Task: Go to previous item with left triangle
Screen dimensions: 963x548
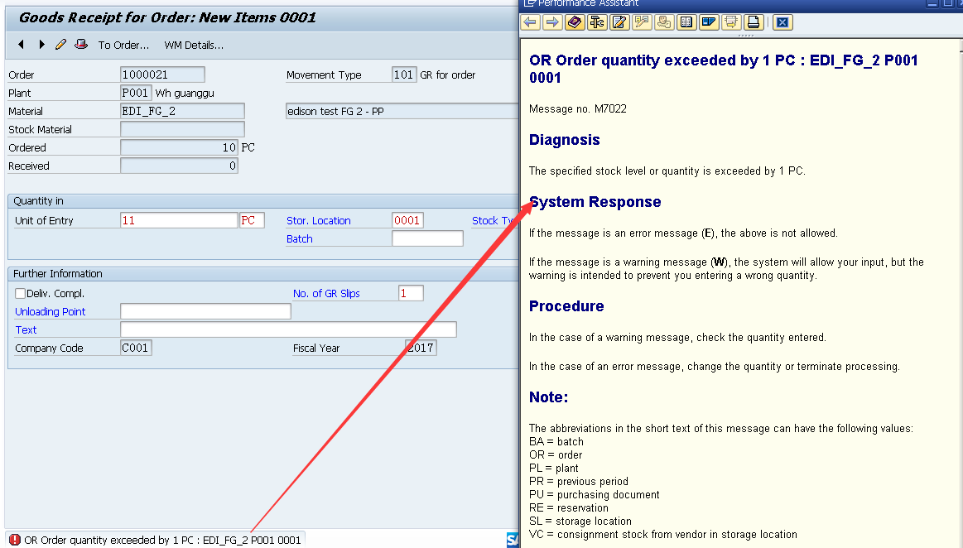Action: pyautogui.click(x=22, y=44)
